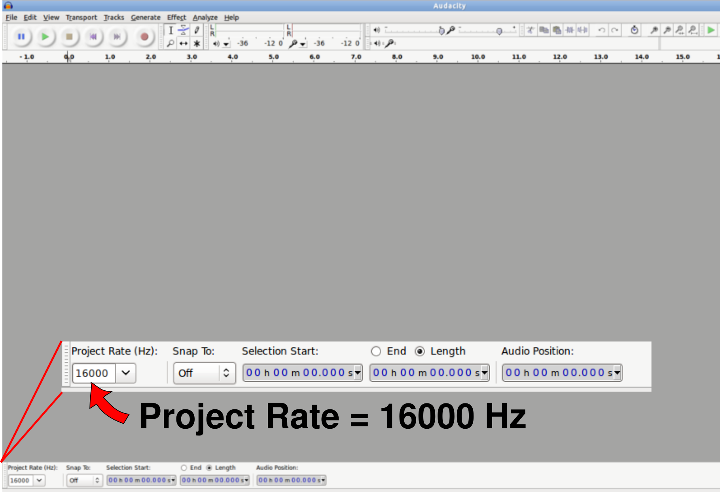The width and height of the screenshot is (720, 492).
Task: Click the Skip to Start button
Action: pyautogui.click(x=93, y=37)
